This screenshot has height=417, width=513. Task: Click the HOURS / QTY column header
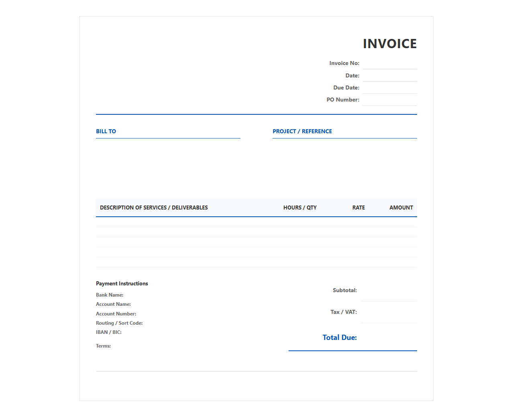click(300, 207)
